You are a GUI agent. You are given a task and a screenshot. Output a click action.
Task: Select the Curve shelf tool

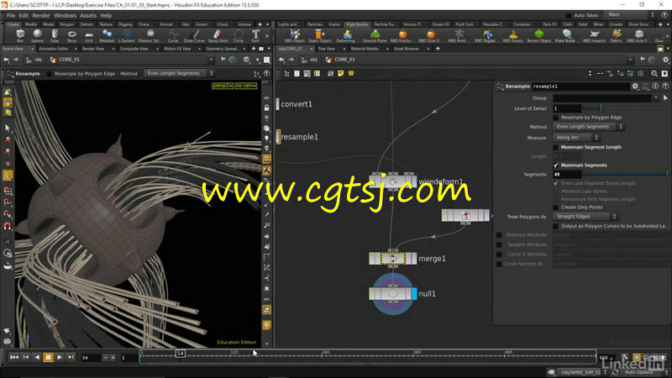tap(173, 35)
